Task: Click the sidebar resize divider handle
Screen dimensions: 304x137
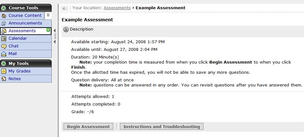Action: coord(55,36)
